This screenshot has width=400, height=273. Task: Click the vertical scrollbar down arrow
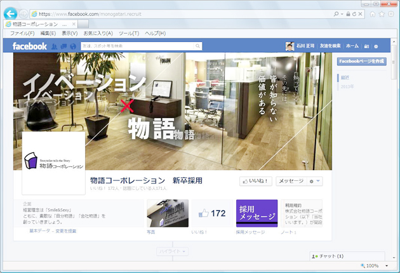coord(394,258)
